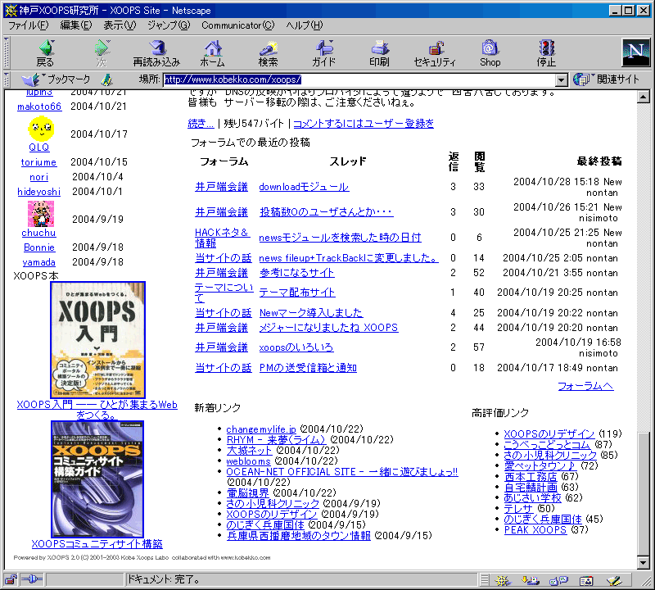655x590 pixels.
Task: Open Composer from component bar icon
Action: click(614, 580)
